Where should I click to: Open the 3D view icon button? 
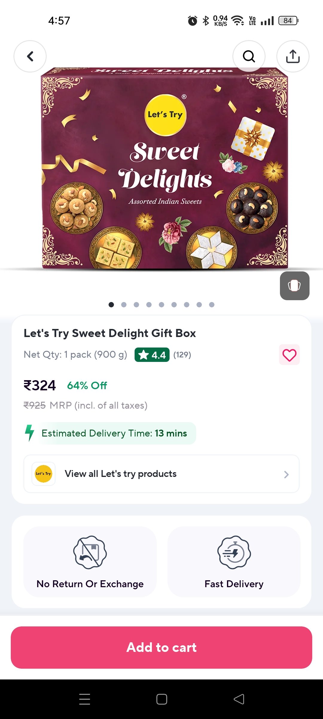295,286
